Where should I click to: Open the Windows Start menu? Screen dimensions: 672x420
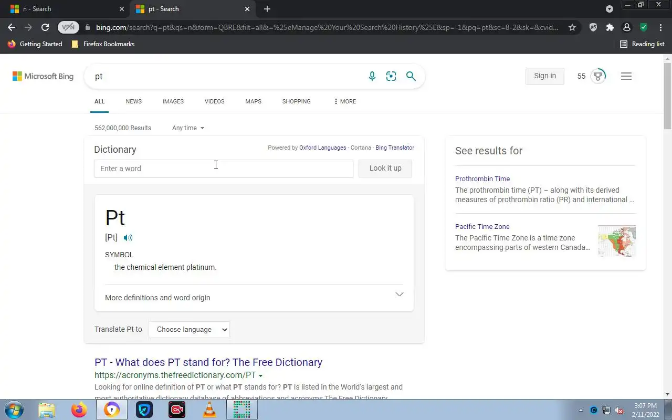[14, 409]
